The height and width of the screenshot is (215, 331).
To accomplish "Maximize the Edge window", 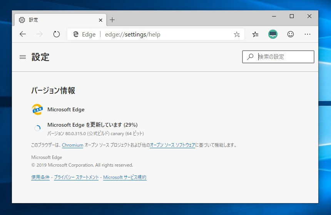I will pyautogui.click(x=292, y=16).
